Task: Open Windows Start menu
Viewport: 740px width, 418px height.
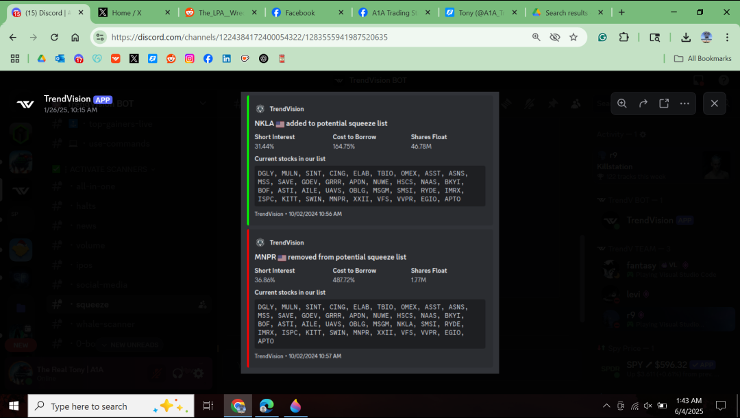Action: tap(14, 406)
